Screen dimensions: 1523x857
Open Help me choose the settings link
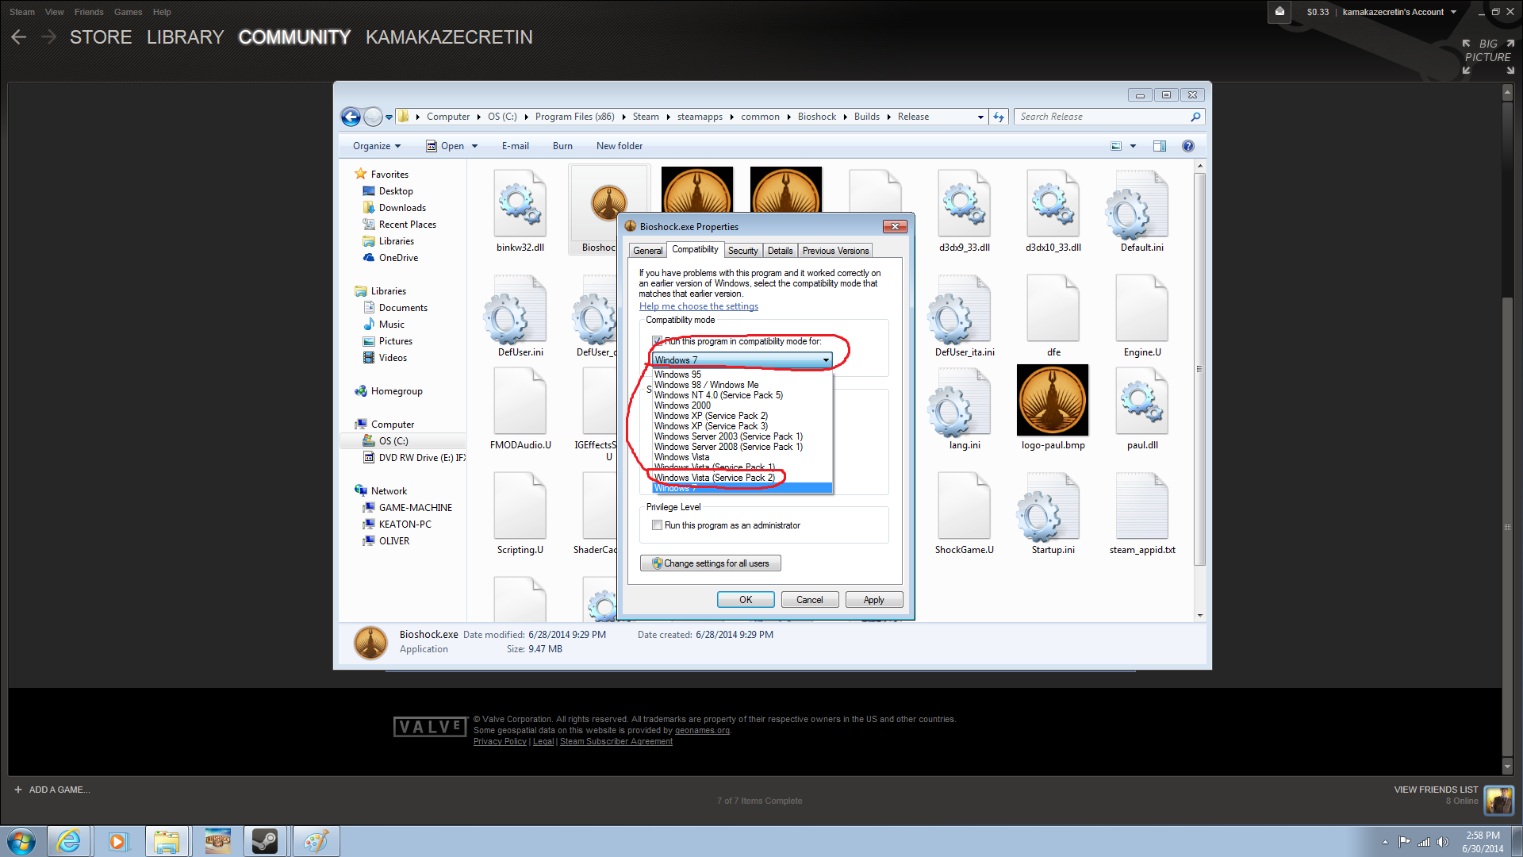tap(698, 306)
